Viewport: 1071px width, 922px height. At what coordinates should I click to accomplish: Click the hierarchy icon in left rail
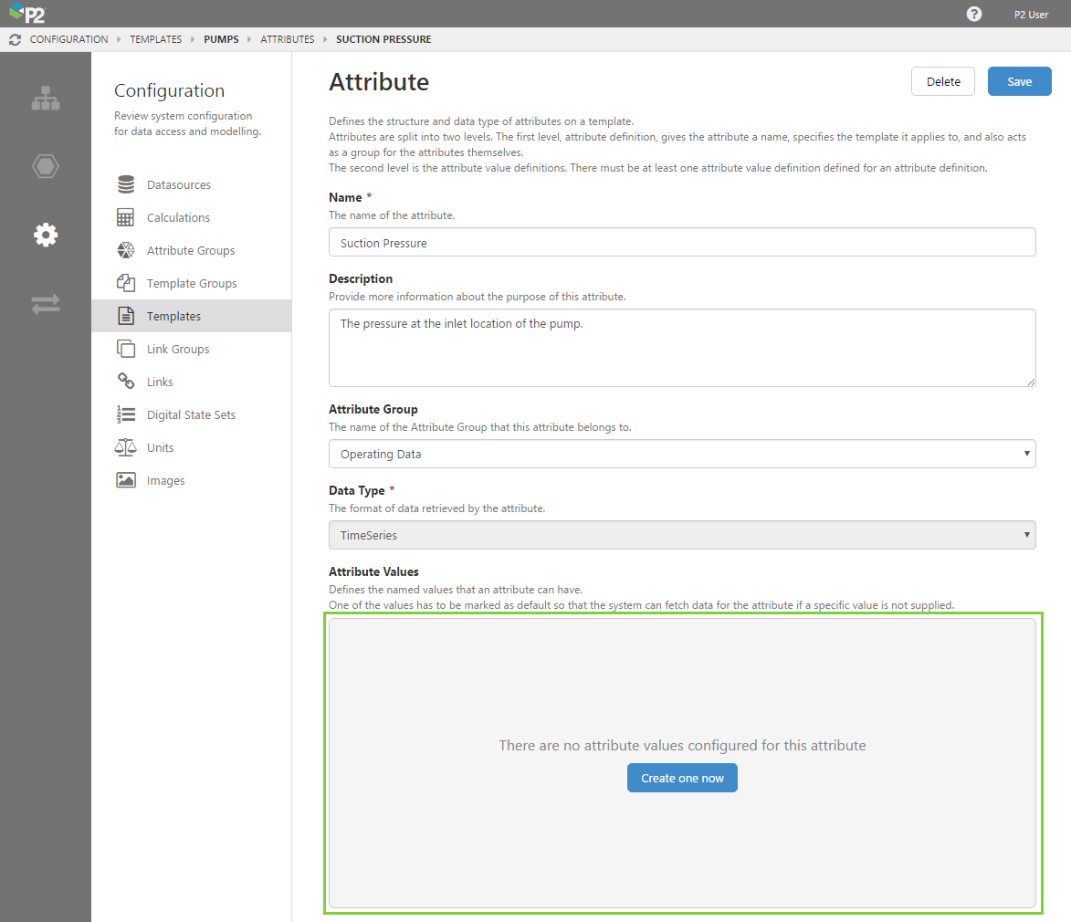[x=46, y=99]
